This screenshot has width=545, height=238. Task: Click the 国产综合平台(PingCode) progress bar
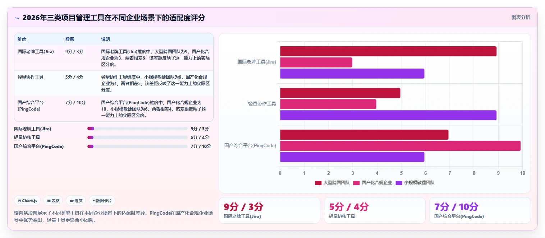[x=137, y=146]
